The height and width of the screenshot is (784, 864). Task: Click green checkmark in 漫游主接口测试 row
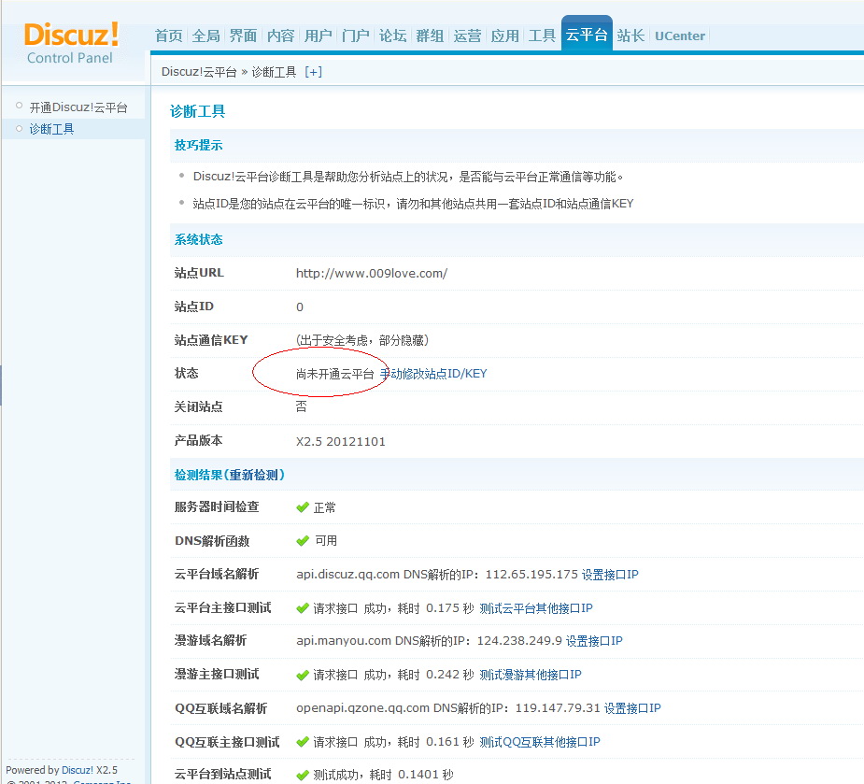[x=303, y=675]
